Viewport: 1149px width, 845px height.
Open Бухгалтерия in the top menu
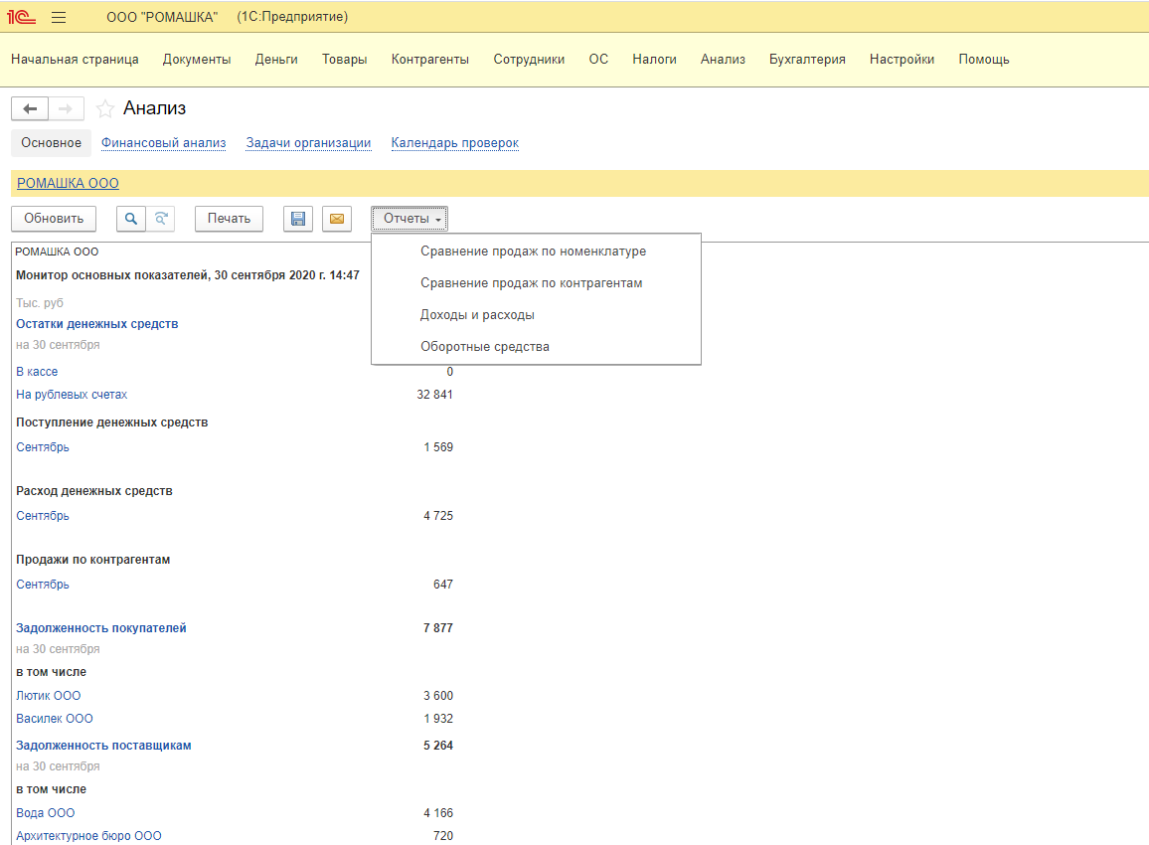(806, 60)
